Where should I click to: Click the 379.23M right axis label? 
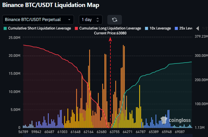coord(201,36)
